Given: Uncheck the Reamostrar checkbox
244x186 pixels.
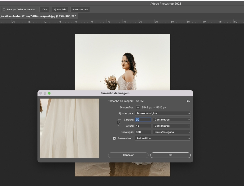Looking at the screenshot, I should (x=114, y=138).
